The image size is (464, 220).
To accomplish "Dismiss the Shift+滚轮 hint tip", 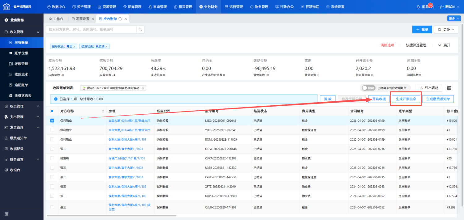I will (x=143, y=88).
